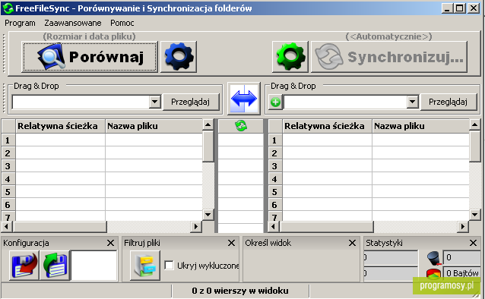Image resolution: width=485 pixels, height=299 pixels.
Task: Click the green sync icon in middle column header
Action: pyautogui.click(x=241, y=126)
